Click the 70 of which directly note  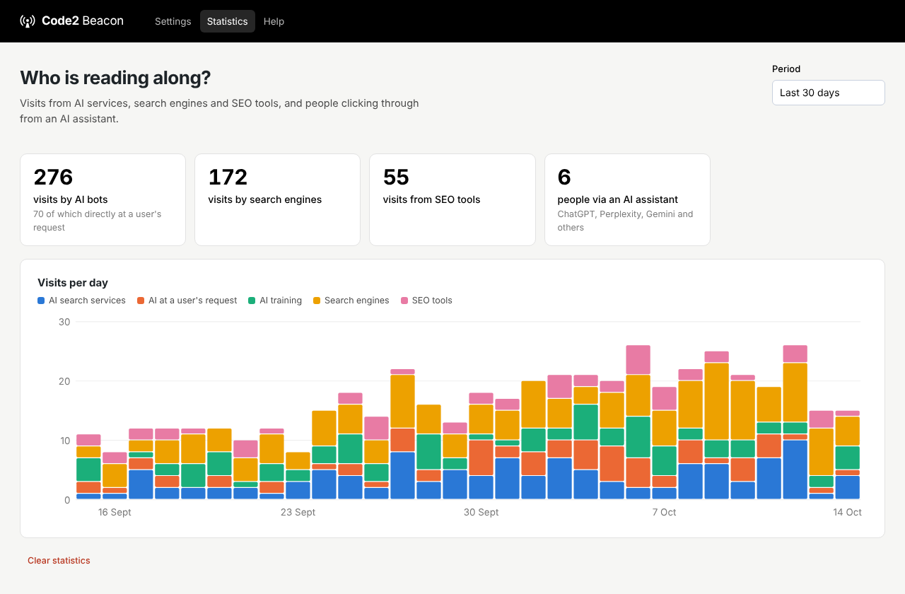[x=98, y=221]
